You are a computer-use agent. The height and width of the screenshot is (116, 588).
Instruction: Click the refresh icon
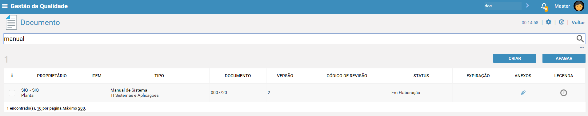click(562, 22)
